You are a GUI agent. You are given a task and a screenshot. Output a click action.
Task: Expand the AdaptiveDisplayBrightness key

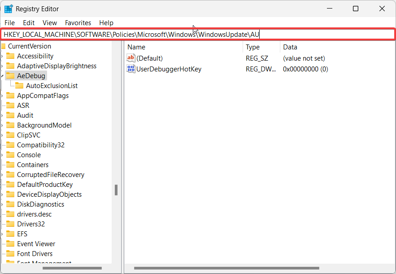pyautogui.click(x=2, y=66)
